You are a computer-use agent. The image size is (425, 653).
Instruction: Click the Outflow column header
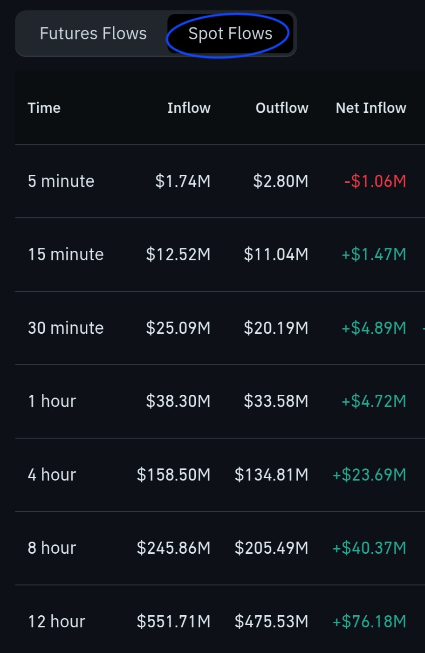tap(282, 108)
